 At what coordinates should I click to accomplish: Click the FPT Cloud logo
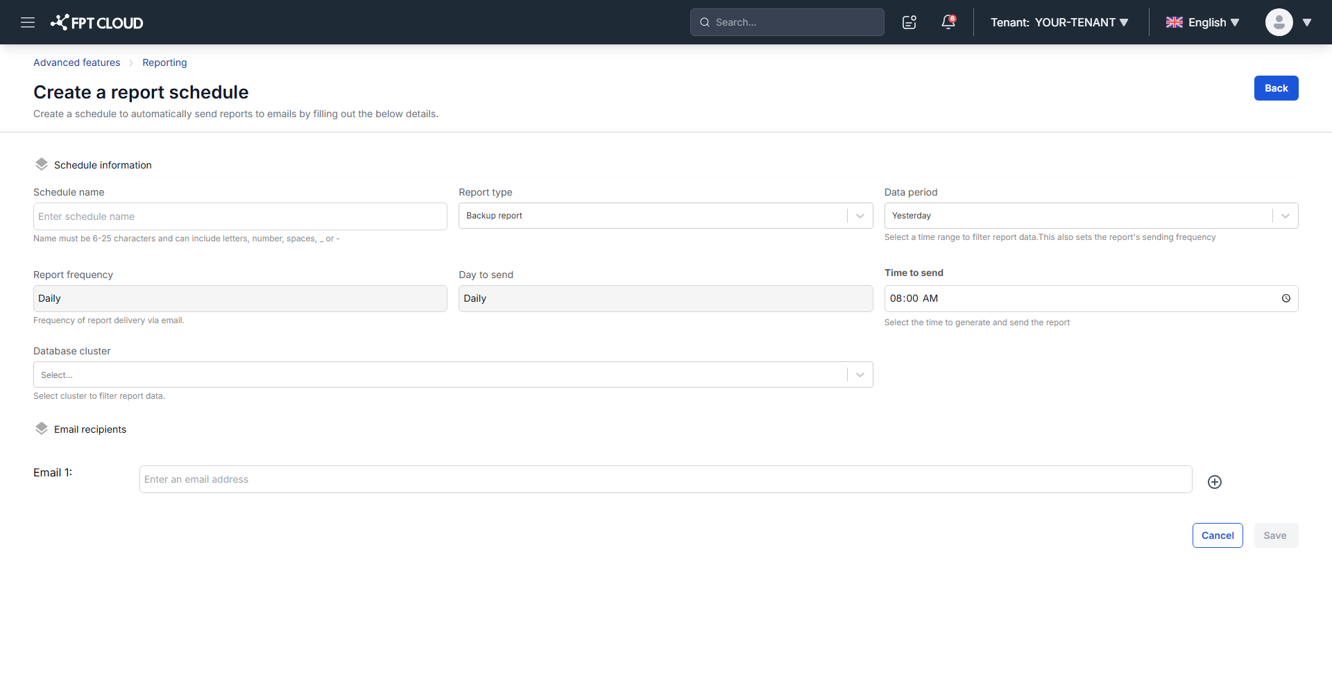coord(96,22)
